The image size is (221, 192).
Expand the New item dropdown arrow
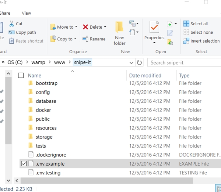pos(137,23)
